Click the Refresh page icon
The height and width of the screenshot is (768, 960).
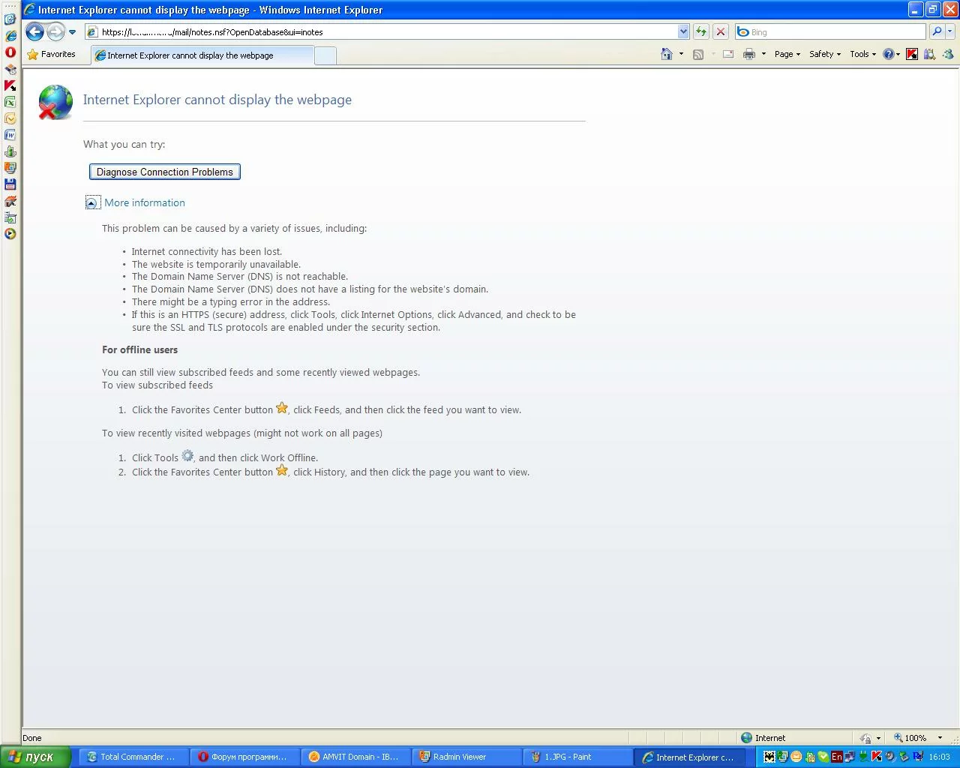coord(700,31)
